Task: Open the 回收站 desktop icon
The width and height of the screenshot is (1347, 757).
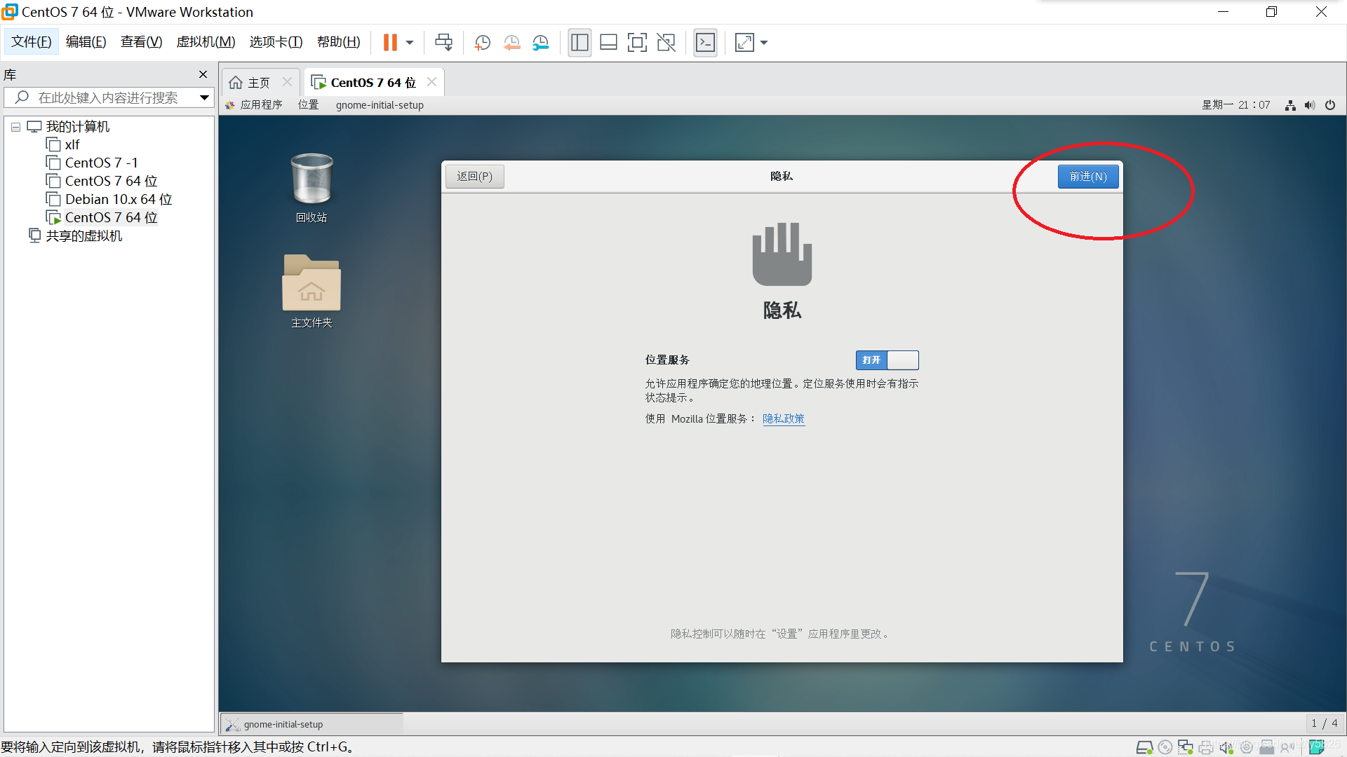Action: click(x=311, y=188)
